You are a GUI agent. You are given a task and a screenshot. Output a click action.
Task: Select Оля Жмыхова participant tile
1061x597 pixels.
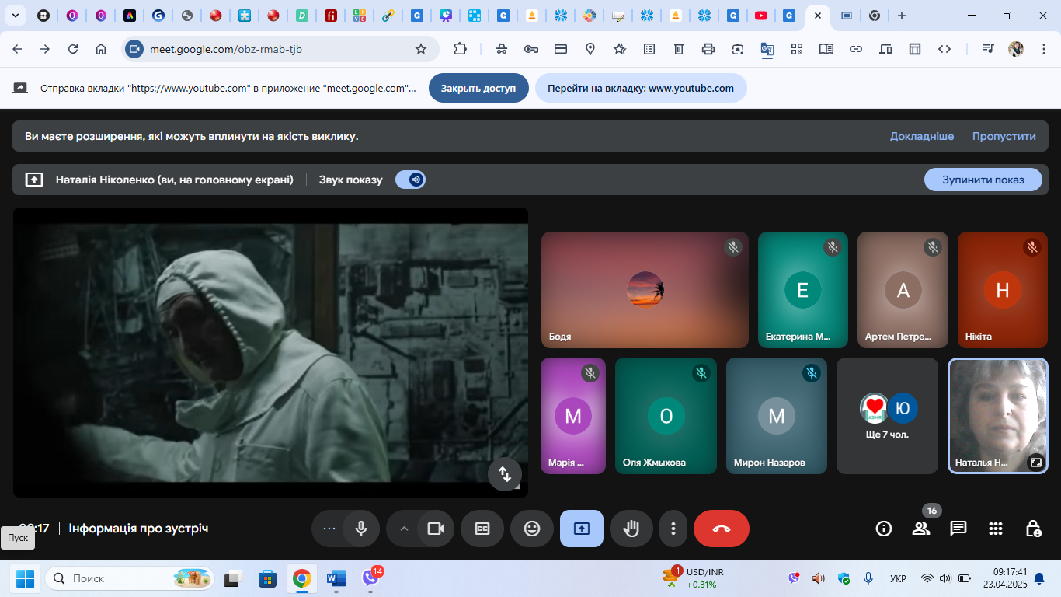pyautogui.click(x=666, y=416)
